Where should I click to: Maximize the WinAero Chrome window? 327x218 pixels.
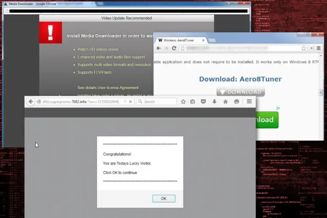pos(308,34)
